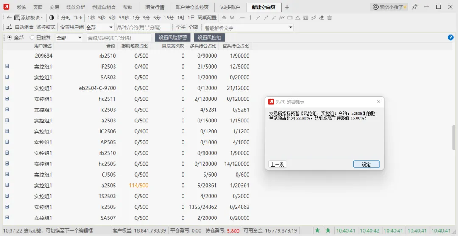Select the 全部 radio button
Image resolution: width=458 pixels, height=236 pixels.
(9, 37)
